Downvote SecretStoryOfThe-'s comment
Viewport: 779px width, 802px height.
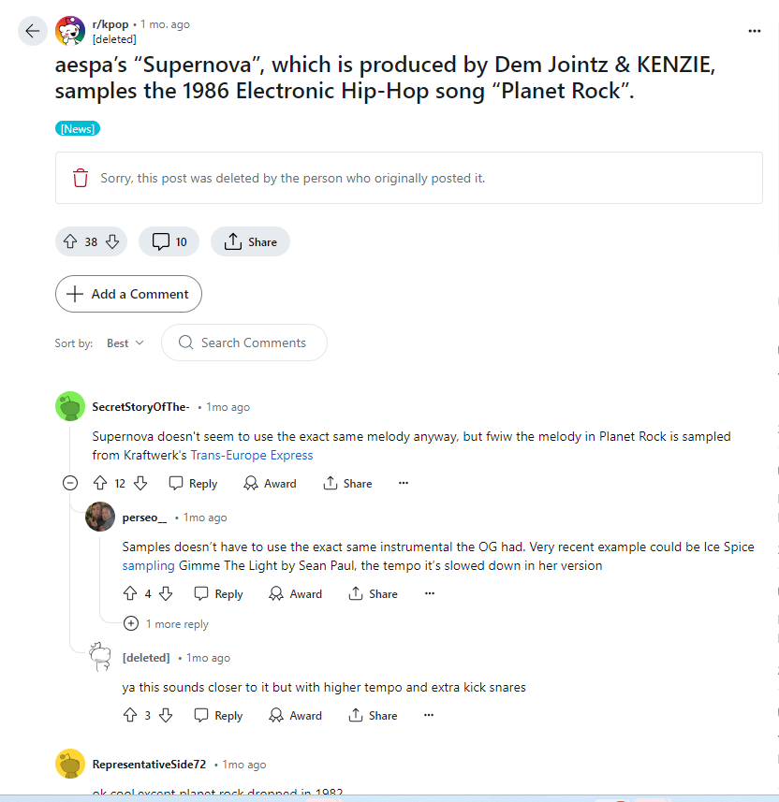pyautogui.click(x=140, y=483)
